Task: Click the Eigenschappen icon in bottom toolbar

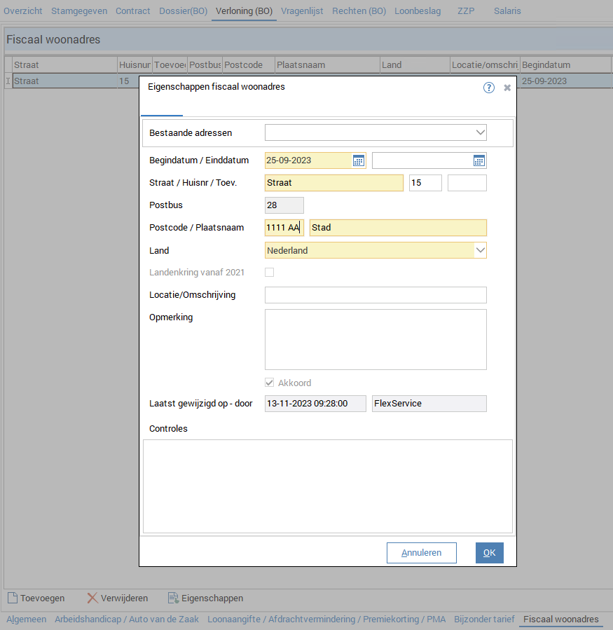Action: tap(173, 598)
